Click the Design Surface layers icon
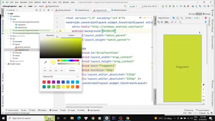This screenshot has width=215, height=121. point(174,18)
